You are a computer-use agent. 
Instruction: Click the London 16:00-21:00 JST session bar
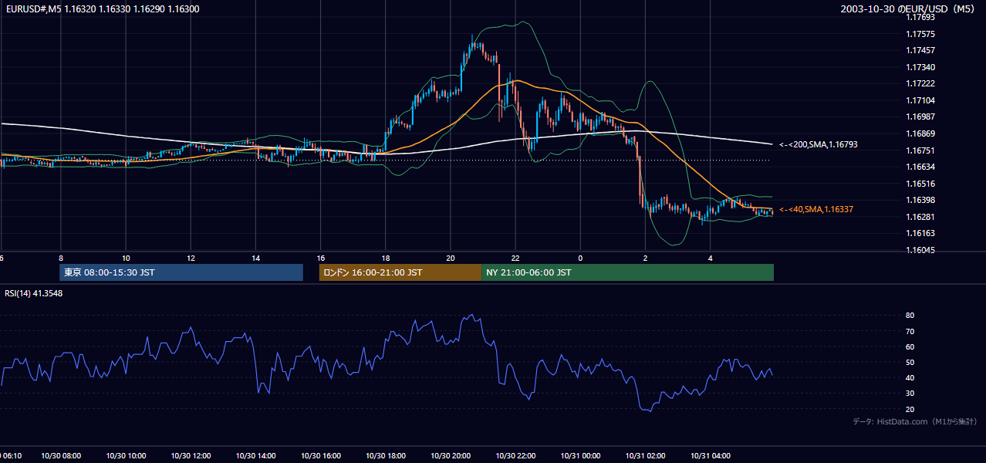(x=400, y=272)
